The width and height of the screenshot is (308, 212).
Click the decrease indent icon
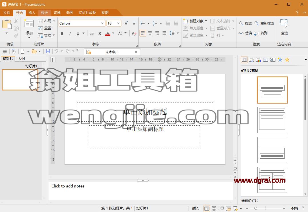168,23
